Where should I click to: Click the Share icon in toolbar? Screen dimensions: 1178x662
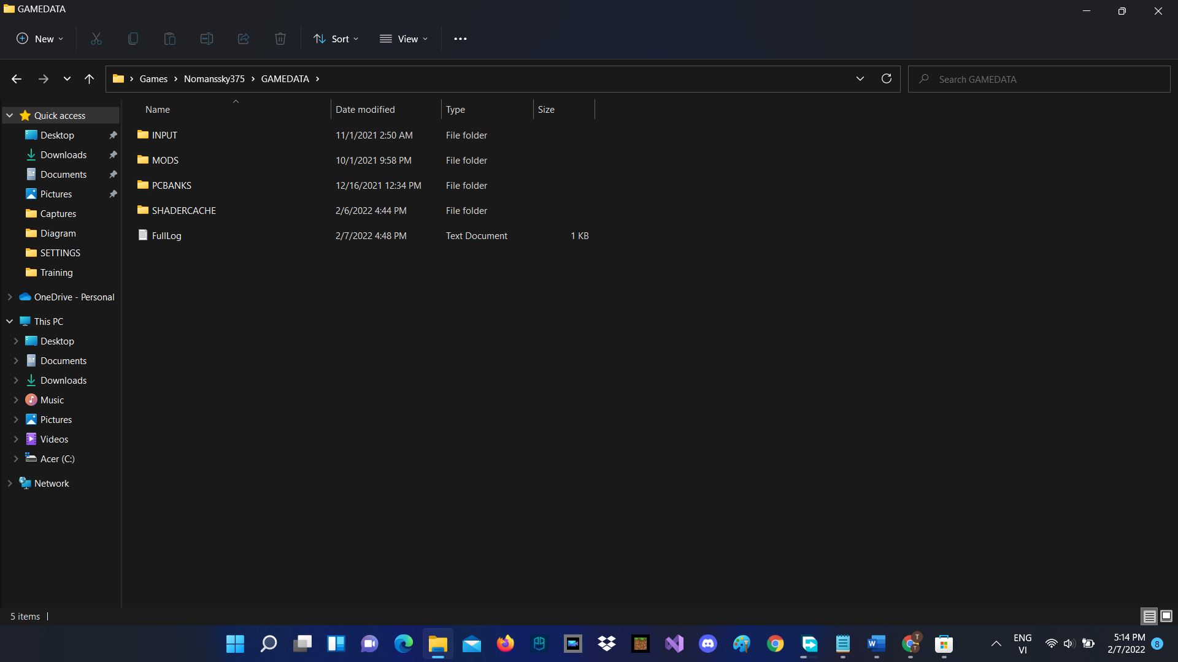point(244,39)
